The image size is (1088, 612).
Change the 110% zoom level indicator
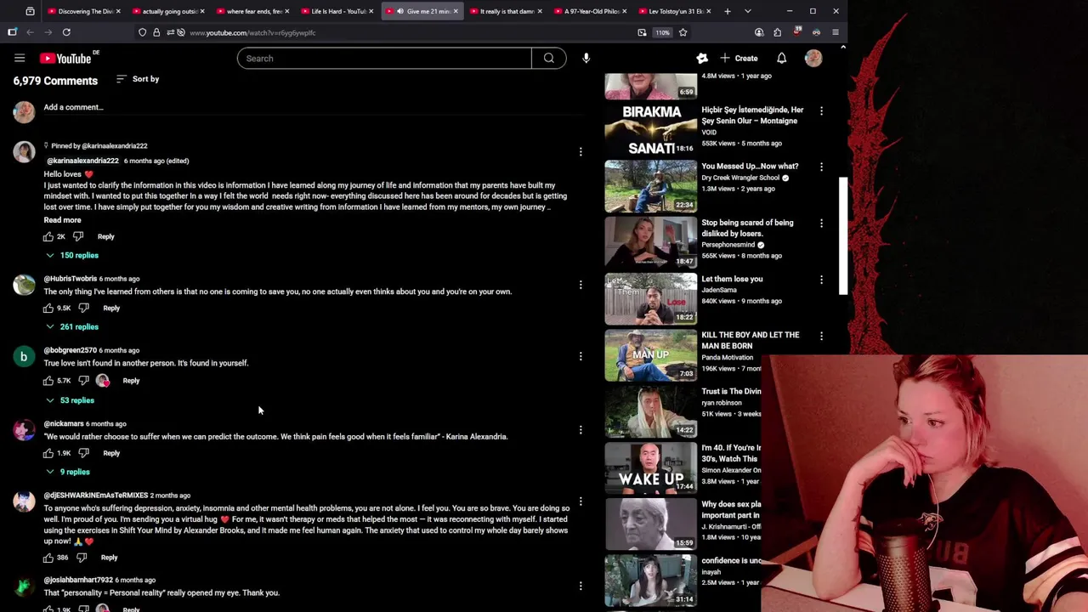click(x=662, y=32)
